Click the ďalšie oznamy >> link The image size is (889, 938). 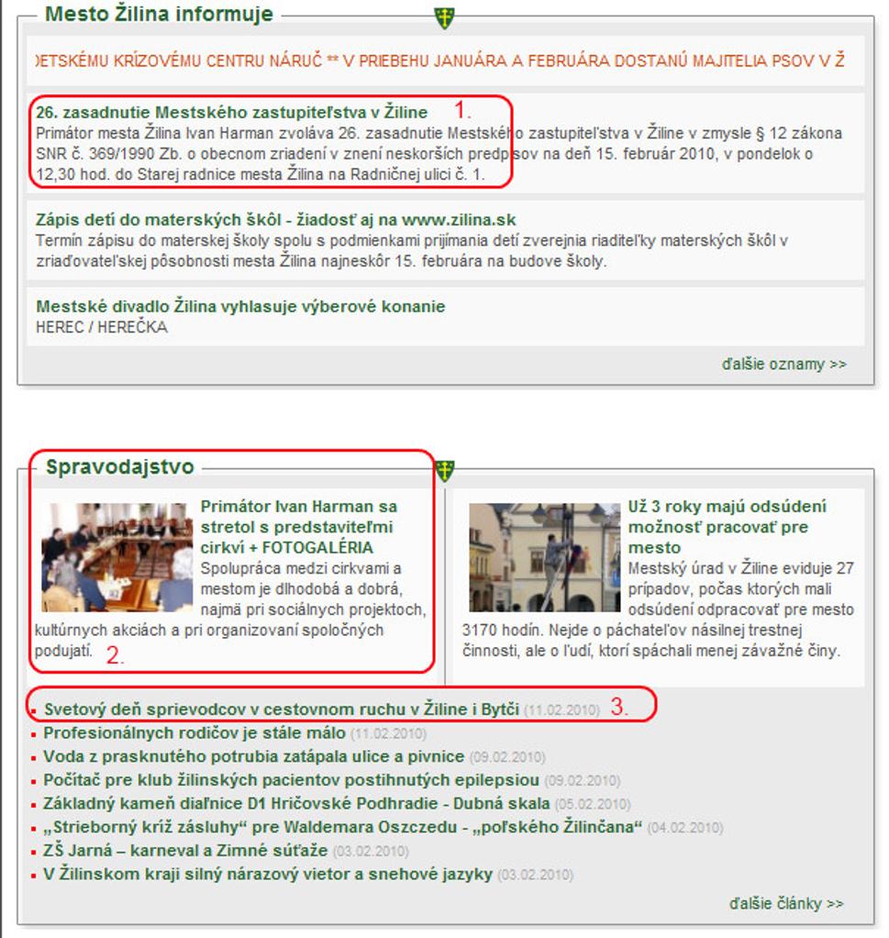pyautogui.click(x=783, y=363)
